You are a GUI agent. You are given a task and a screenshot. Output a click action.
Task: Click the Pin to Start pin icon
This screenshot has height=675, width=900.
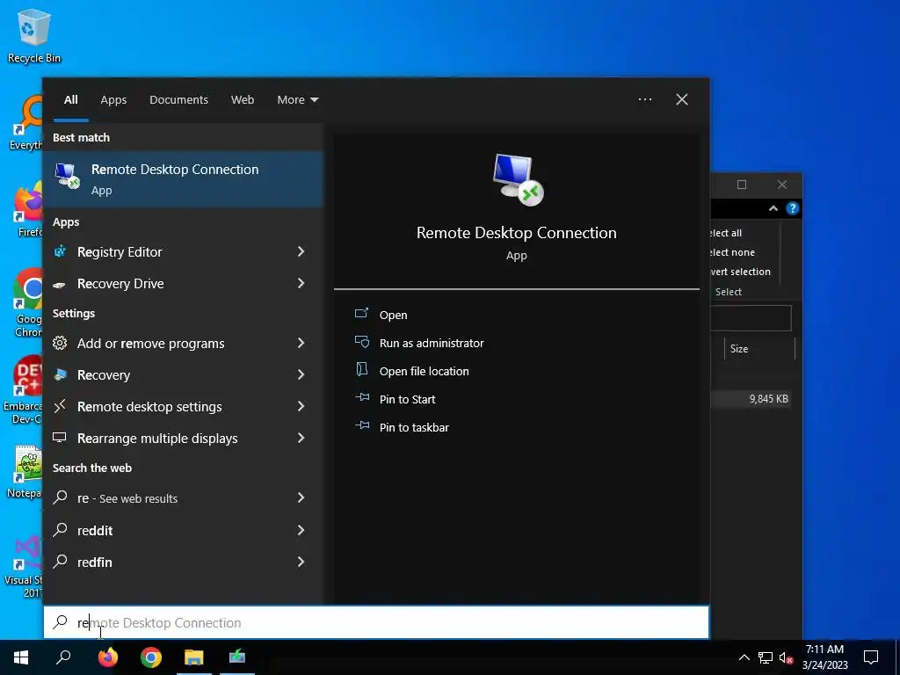[361, 397]
